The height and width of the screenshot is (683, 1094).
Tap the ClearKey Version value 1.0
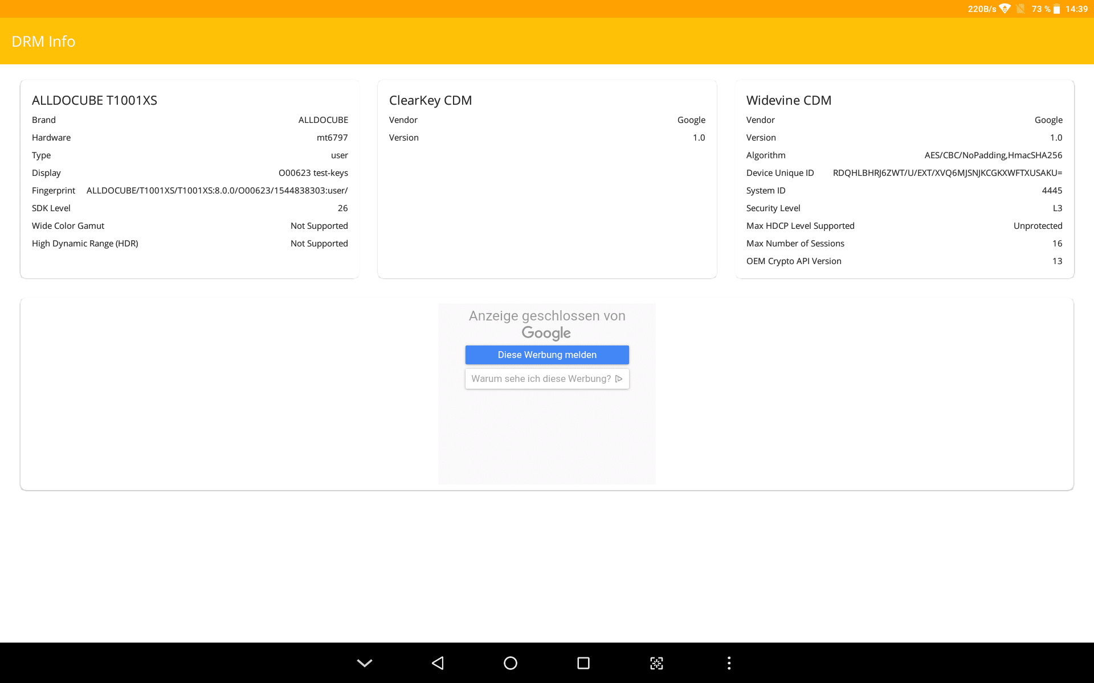[699, 137]
